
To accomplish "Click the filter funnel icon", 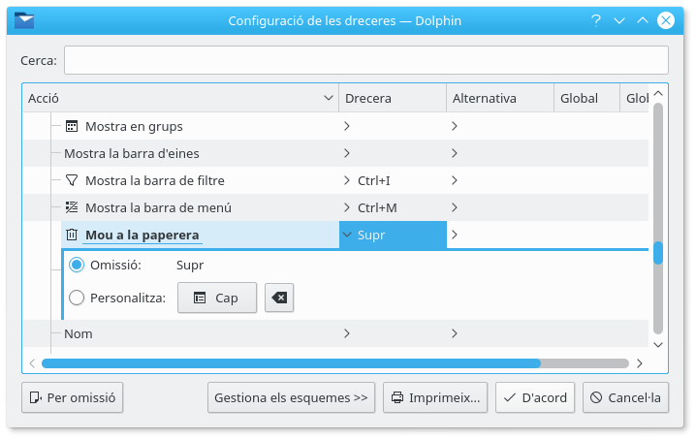I will pyautogui.click(x=72, y=180).
